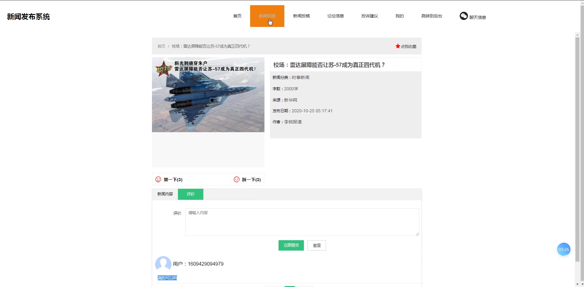Click the Su-57 fighter jet news image

pyautogui.click(x=208, y=95)
